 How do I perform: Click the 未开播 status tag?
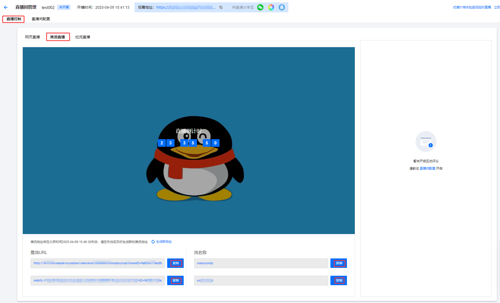tap(64, 7)
